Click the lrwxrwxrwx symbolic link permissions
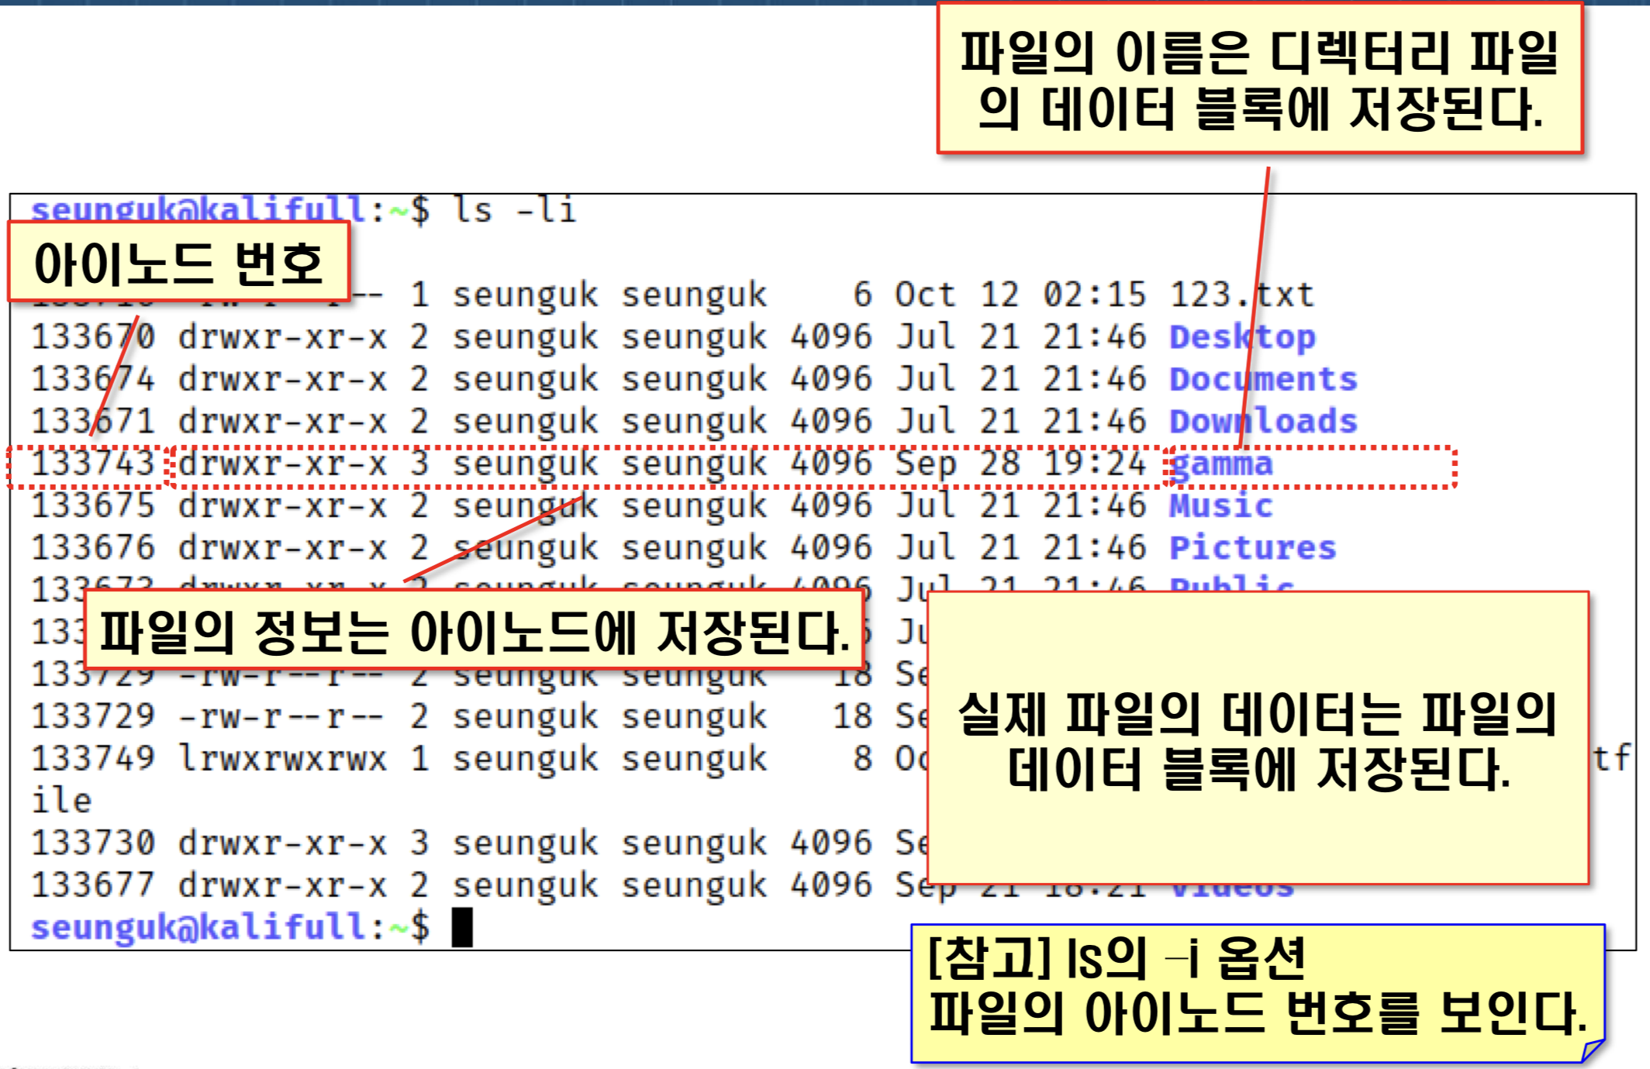 point(282,759)
